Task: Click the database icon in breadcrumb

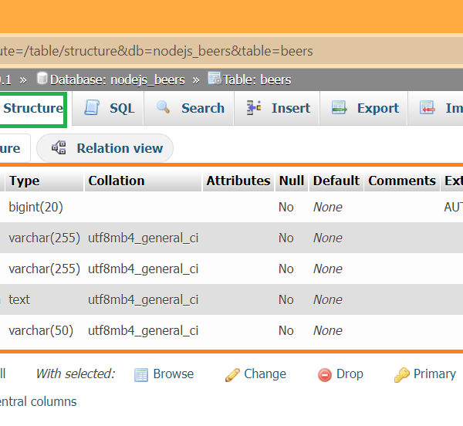Action: tap(42, 79)
